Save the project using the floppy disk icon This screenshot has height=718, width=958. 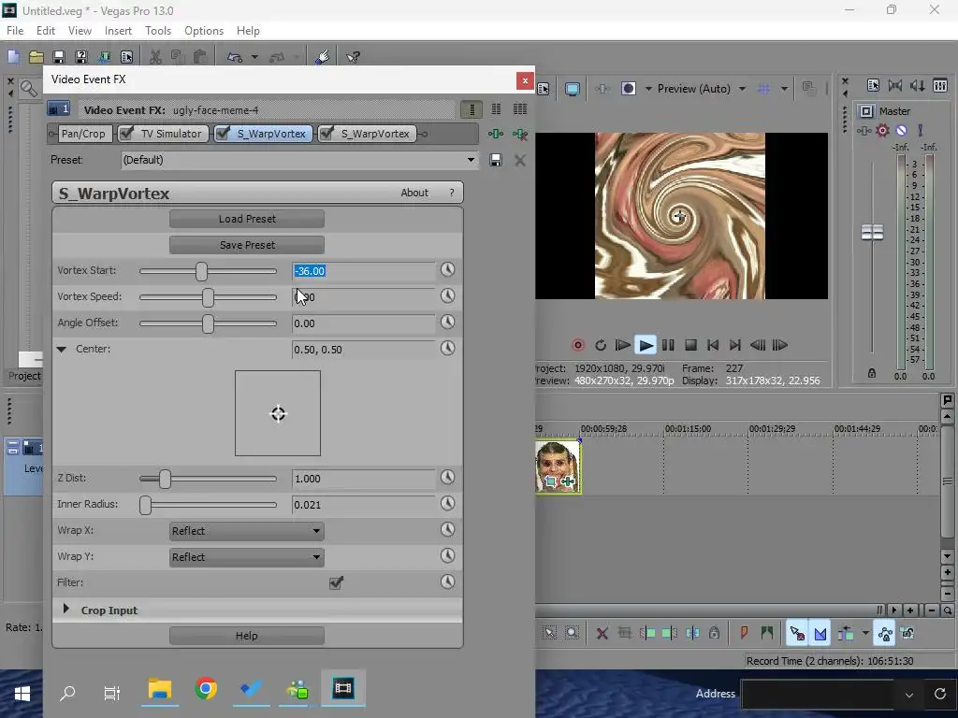pos(59,57)
